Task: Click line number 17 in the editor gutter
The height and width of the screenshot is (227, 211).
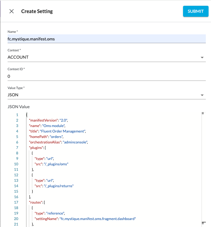Action: 16,202
